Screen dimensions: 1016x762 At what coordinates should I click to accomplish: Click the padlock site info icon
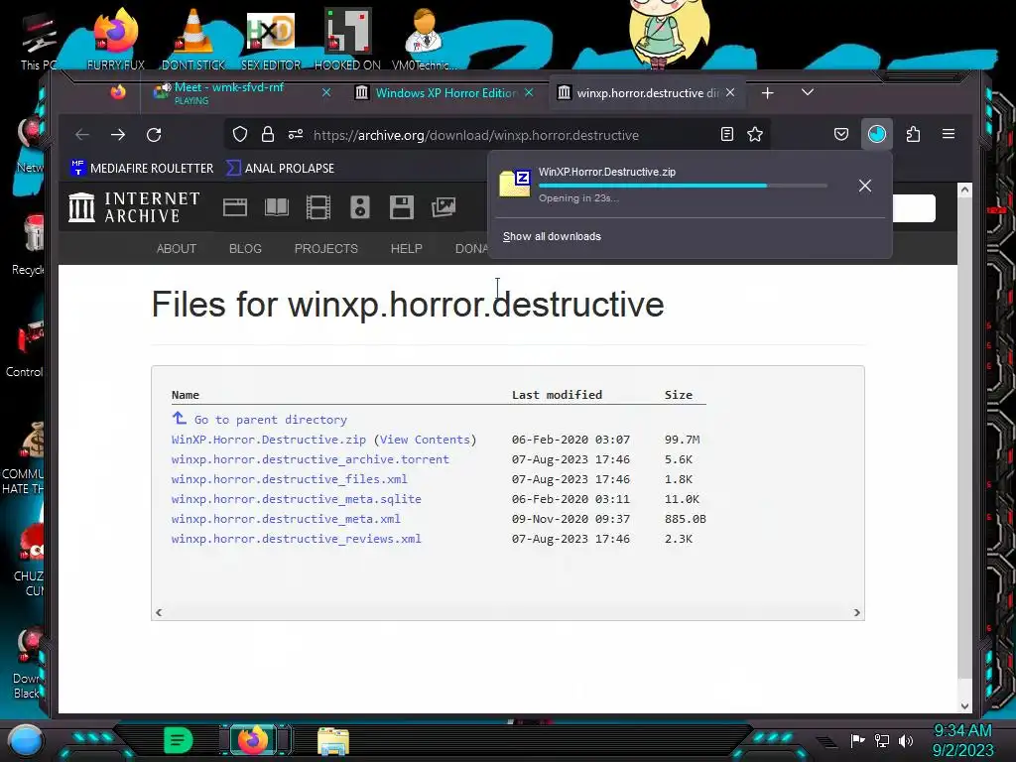tap(268, 135)
